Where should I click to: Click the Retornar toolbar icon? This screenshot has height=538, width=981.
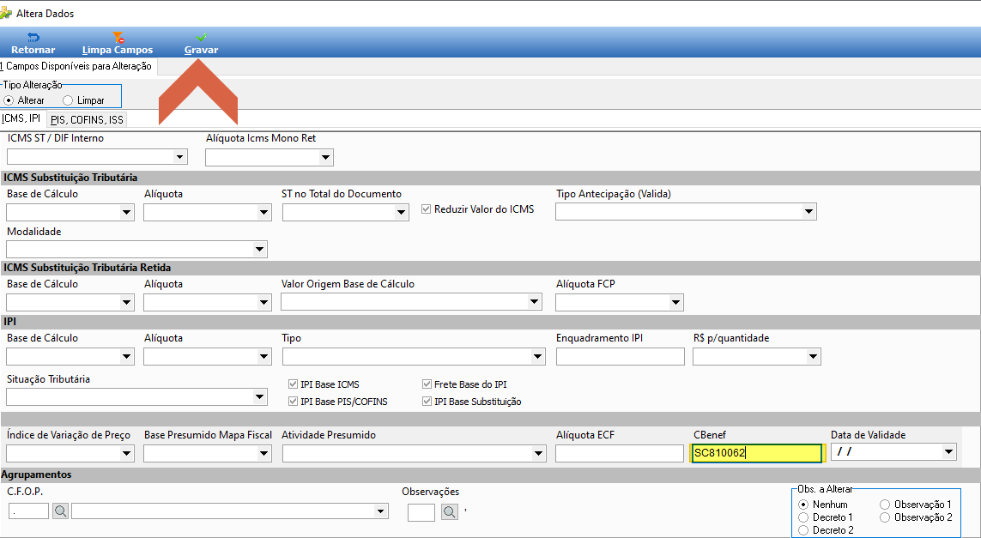coord(33,38)
